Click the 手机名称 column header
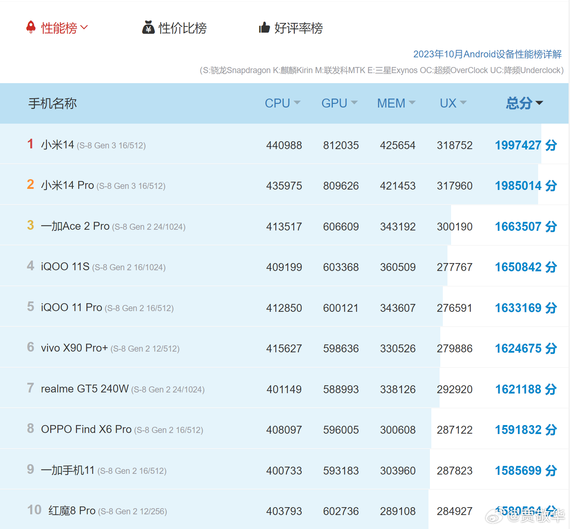Viewport: 570px width, 529px height. (x=53, y=104)
